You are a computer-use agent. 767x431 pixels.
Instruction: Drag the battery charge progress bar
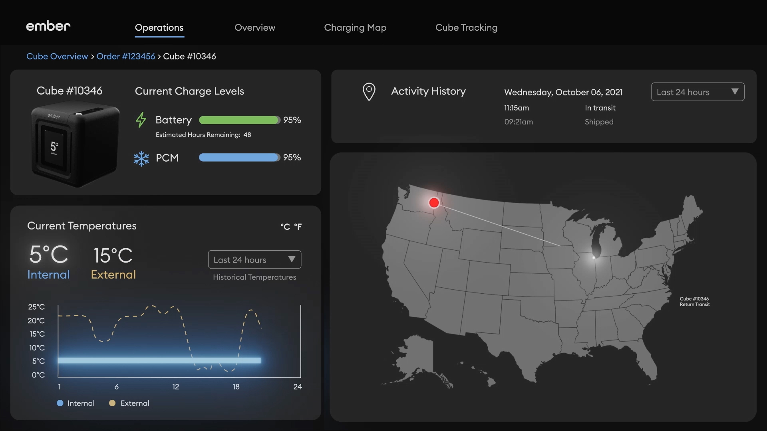[x=239, y=119]
